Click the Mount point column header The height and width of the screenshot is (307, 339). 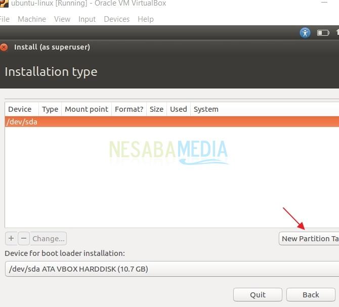[87, 109]
